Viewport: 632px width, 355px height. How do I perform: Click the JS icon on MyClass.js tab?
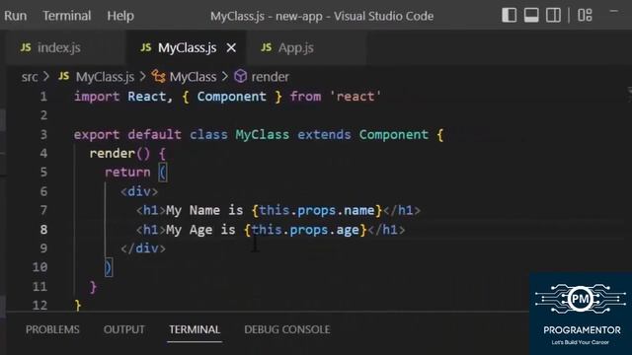pos(146,47)
